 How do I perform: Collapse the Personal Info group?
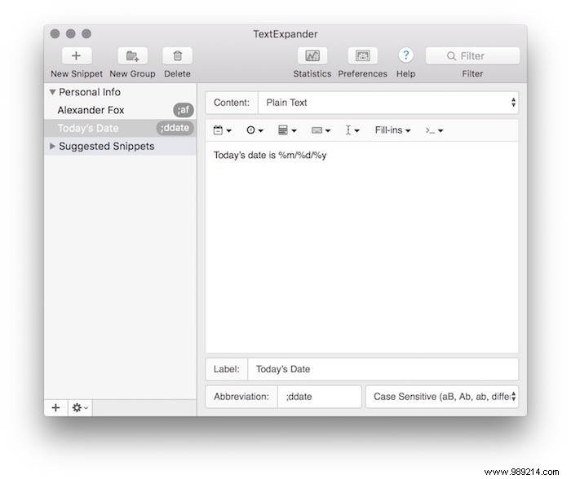click(52, 92)
